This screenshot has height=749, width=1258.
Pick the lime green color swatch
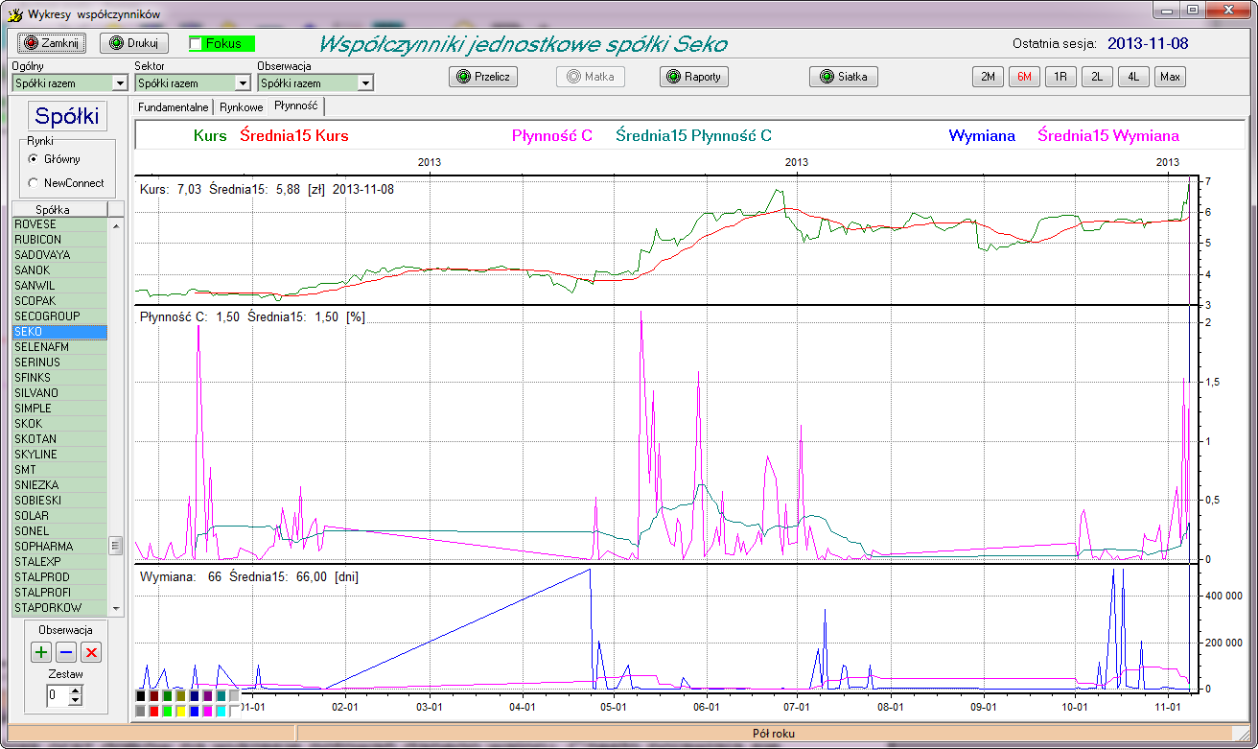168,712
